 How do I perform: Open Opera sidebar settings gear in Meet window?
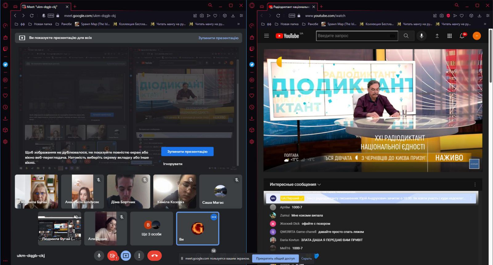click(x=5, y=142)
